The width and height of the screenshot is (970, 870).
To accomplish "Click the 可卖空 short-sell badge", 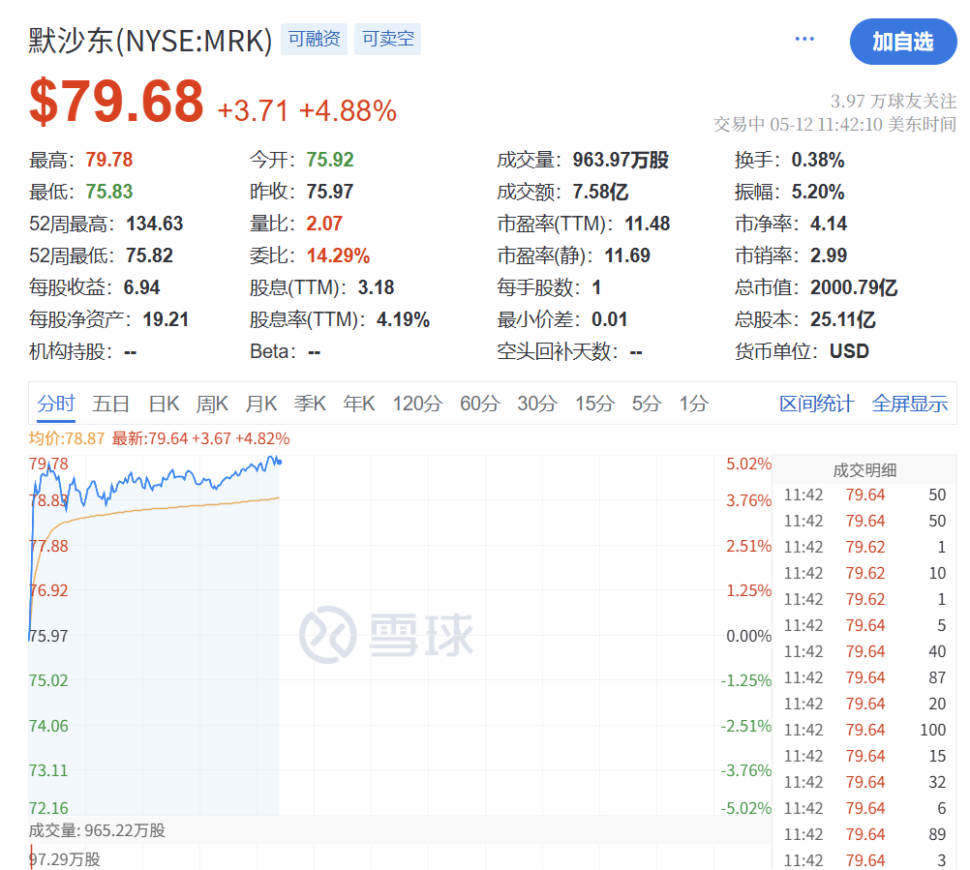I will click(x=387, y=39).
